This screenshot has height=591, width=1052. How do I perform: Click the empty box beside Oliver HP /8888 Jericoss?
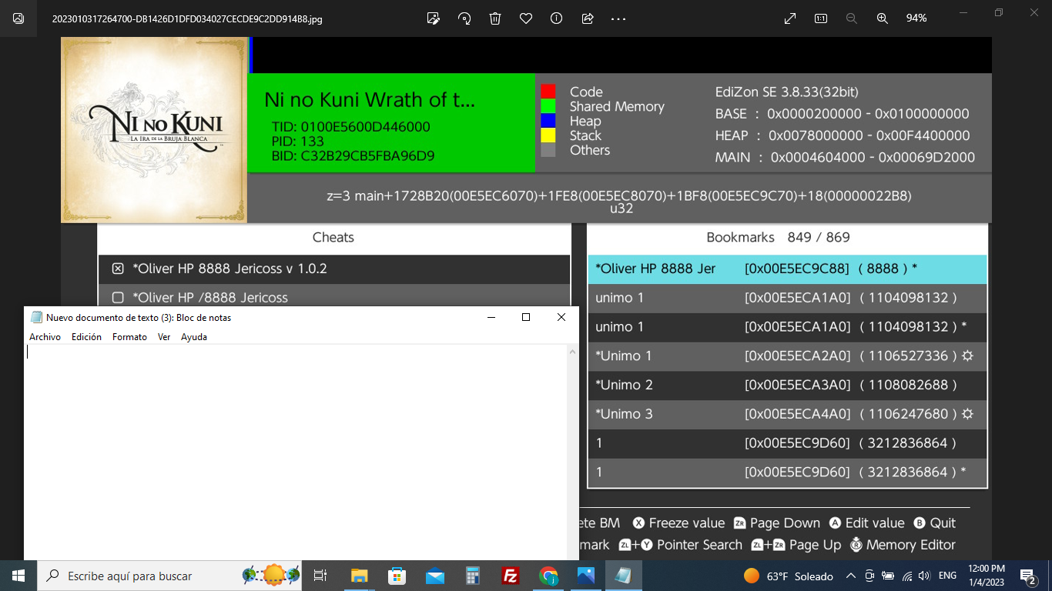point(118,298)
